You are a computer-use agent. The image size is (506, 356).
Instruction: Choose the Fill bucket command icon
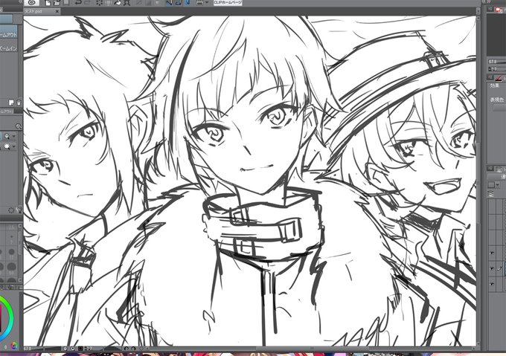(118, 2)
